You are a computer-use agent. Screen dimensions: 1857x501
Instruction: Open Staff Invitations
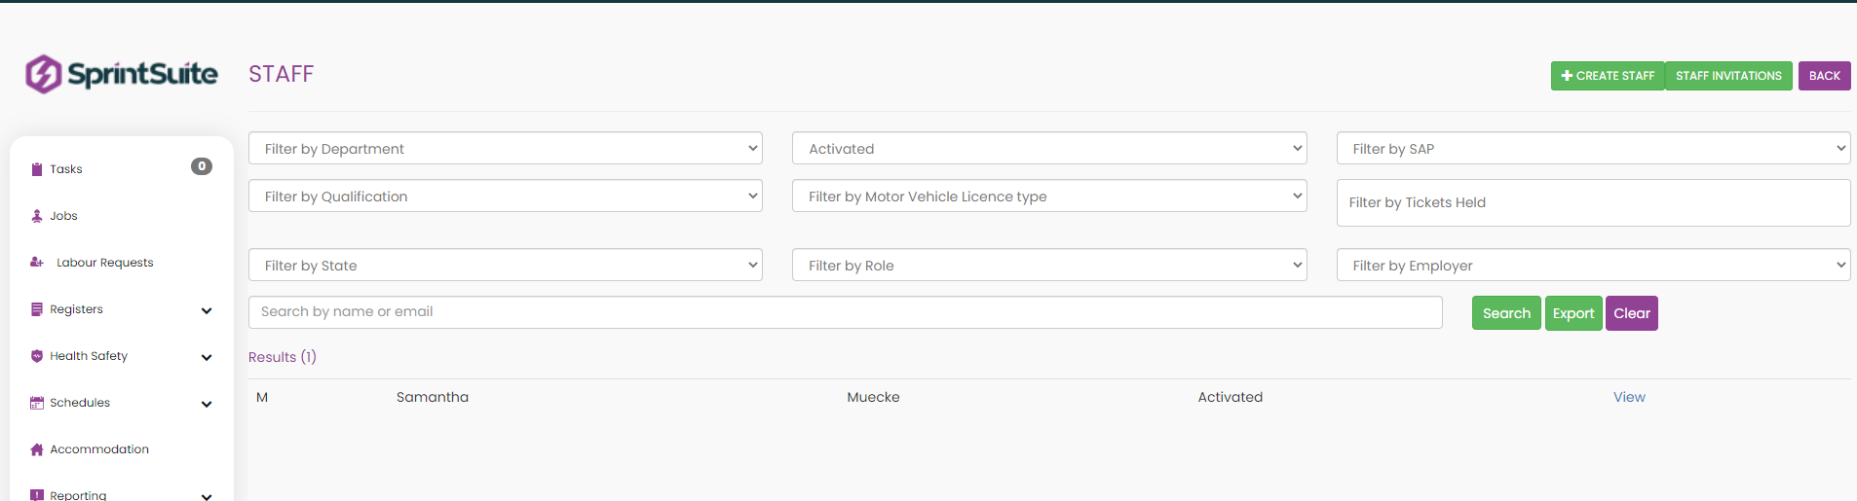1727,76
